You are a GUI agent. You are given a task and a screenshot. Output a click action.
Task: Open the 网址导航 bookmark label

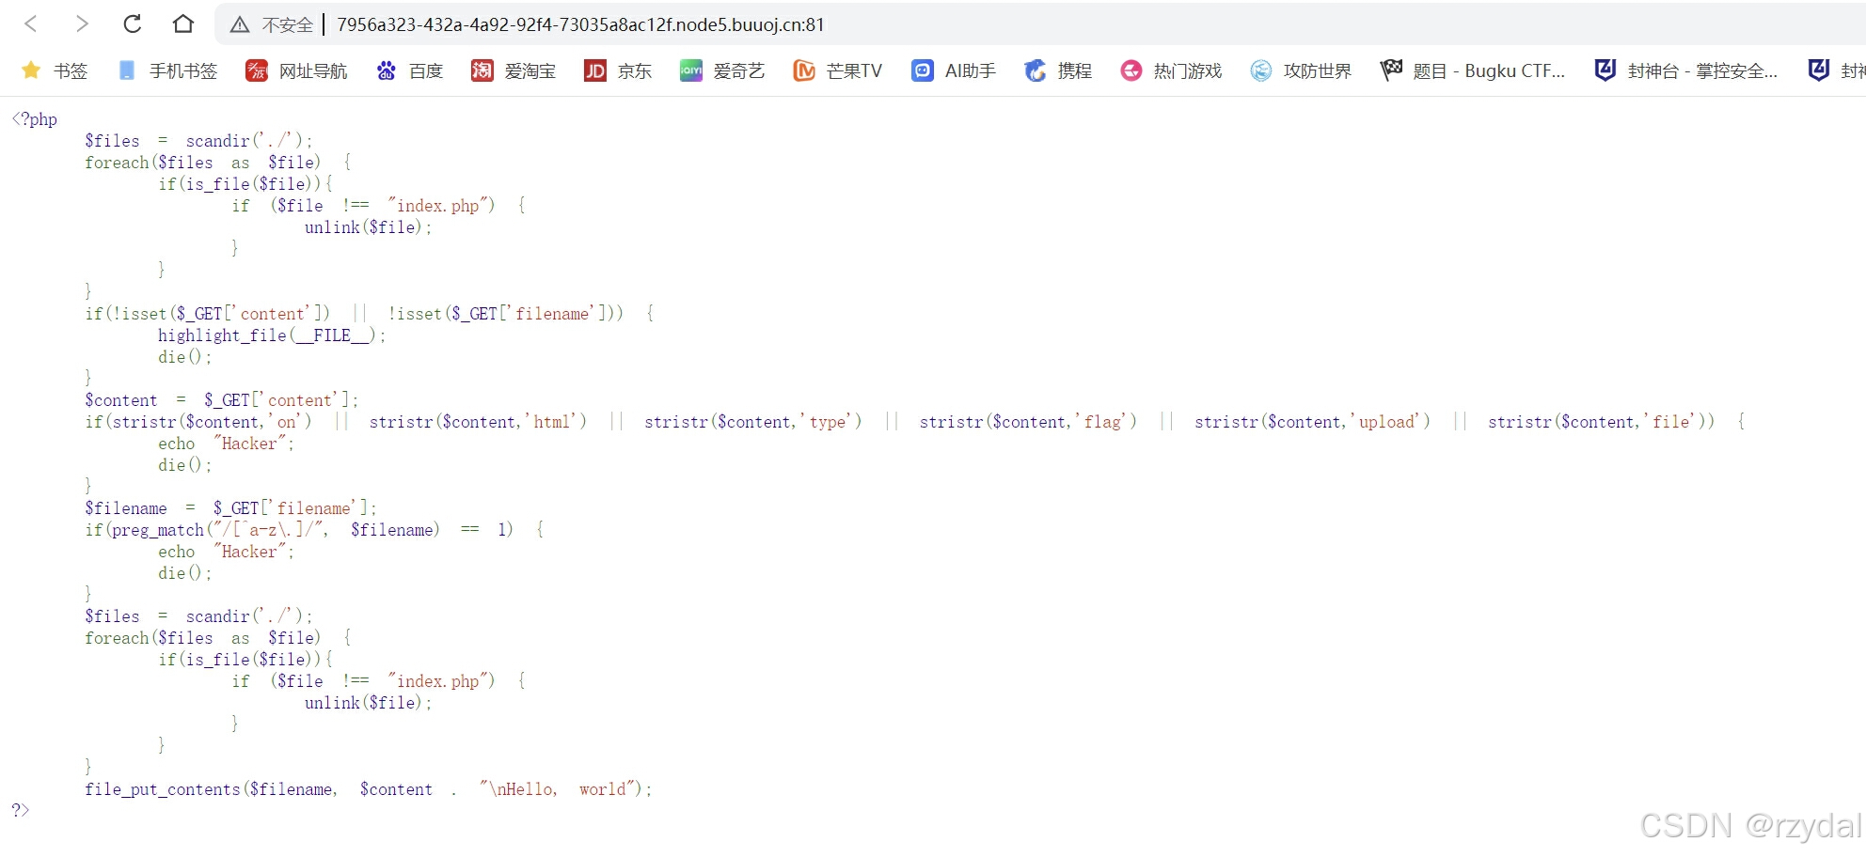click(313, 71)
